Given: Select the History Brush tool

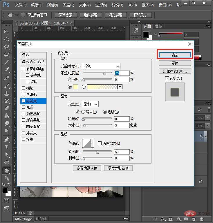Looking at the screenshot, I should coord(6,101).
